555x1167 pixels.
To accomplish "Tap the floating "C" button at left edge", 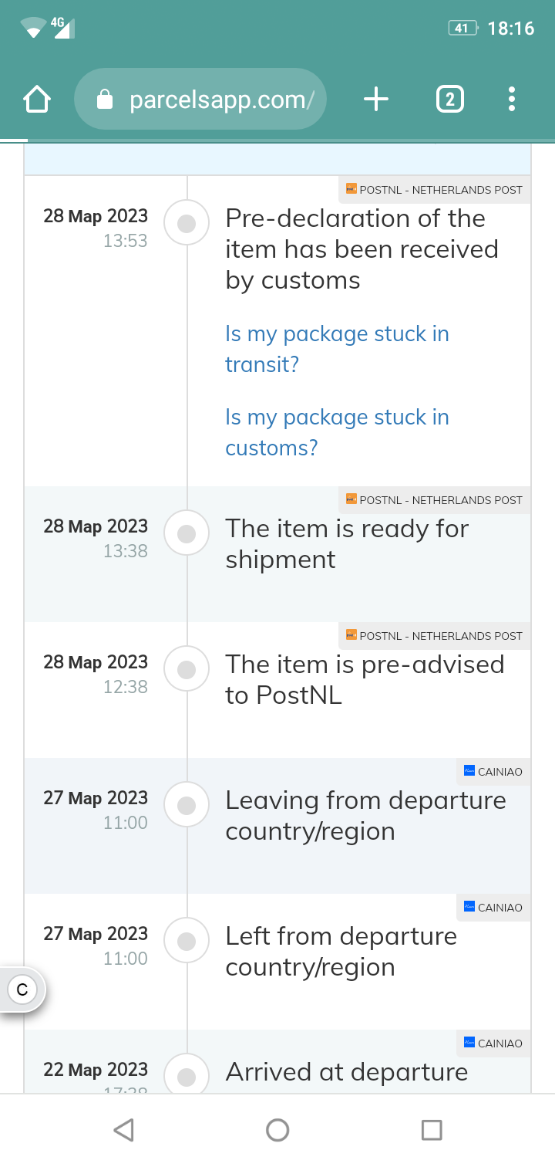I will pyautogui.click(x=22, y=989).
